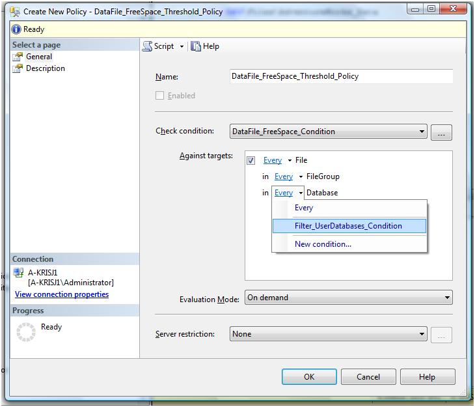
Task: Select the General page icon
Action: (x=18, y=57)
